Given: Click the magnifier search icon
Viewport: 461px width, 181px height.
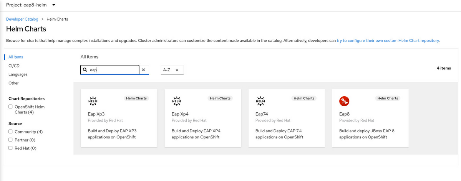Looking at the screenshot, I should 85,70.
